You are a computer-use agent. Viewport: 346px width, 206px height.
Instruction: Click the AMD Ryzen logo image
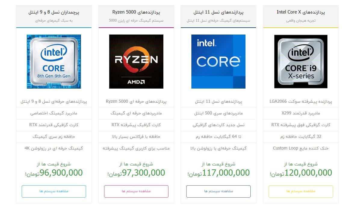136,62
